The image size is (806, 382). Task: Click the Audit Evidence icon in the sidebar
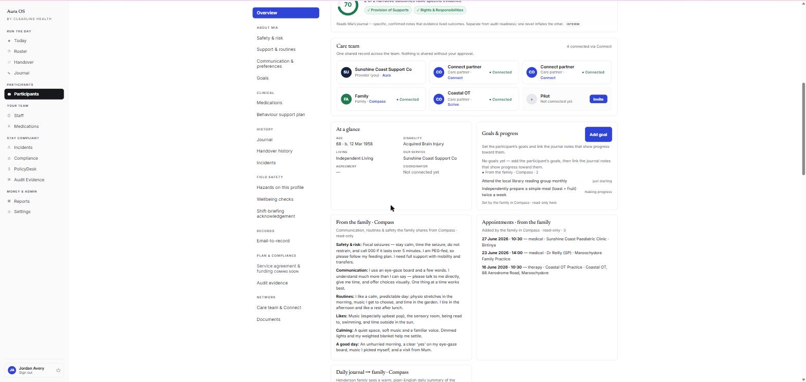[x=9, y=180]
